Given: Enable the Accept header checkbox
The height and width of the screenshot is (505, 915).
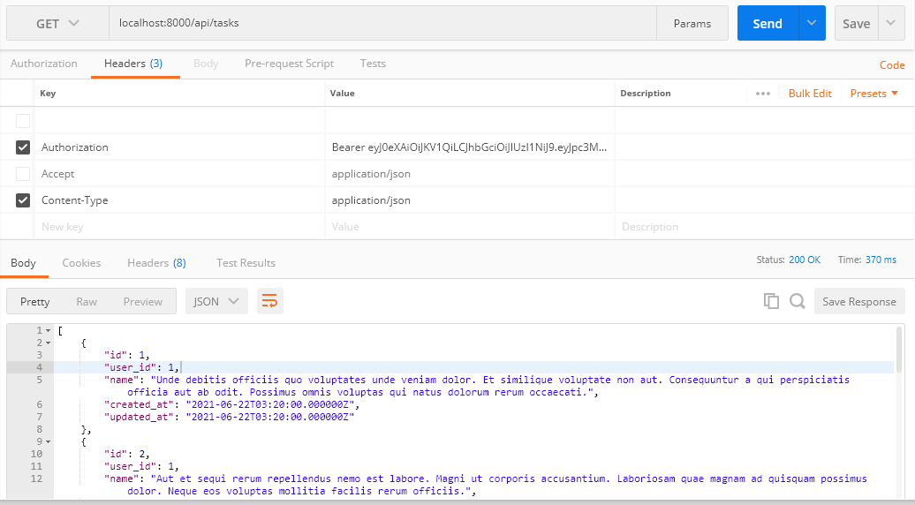Looking at the screenshot, I should [x=23, y=174].
